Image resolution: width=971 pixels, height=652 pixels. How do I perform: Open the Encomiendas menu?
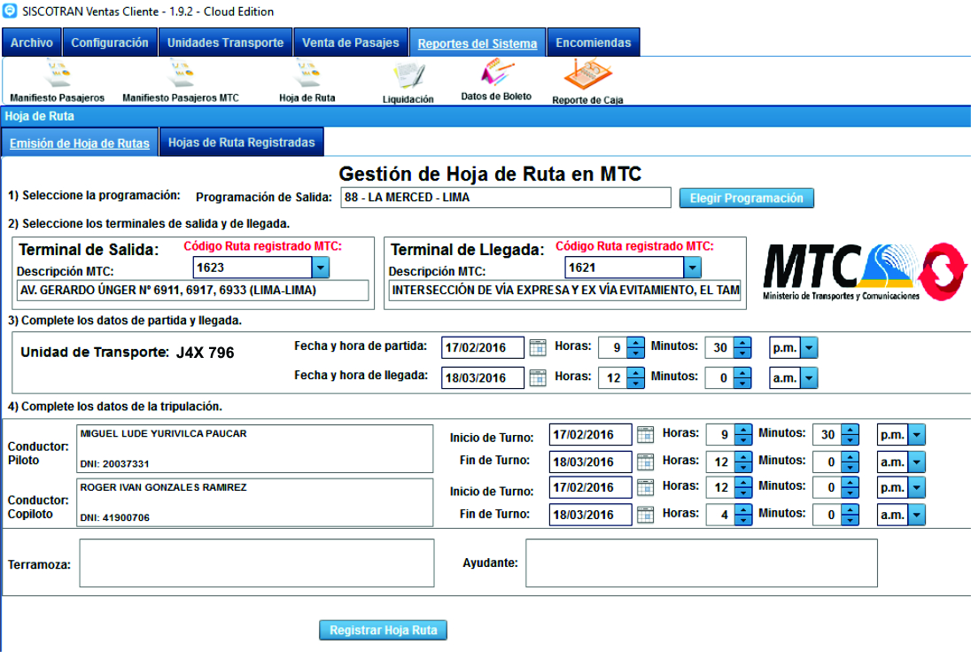[x=594, y=43]
